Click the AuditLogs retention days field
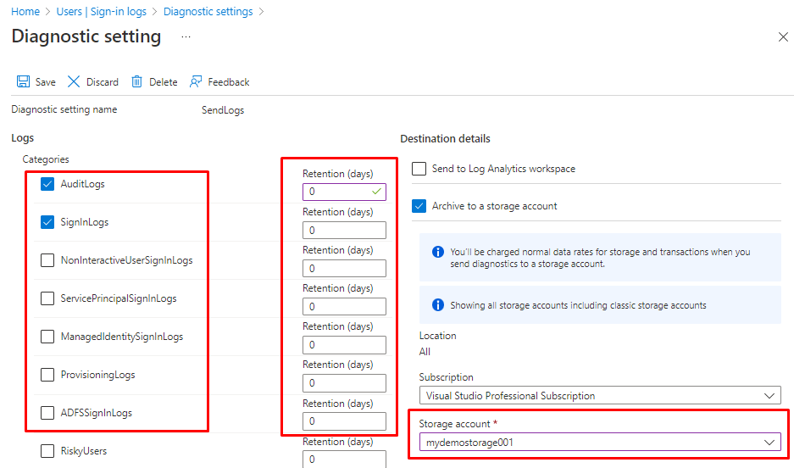This screenshot has width=794, height=468. click(x=337, y=192)
